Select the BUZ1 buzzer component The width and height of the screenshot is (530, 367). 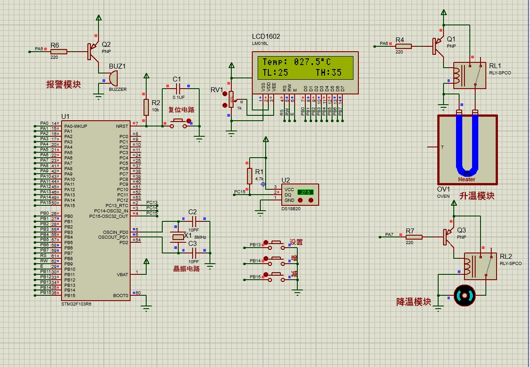[113, 78]
